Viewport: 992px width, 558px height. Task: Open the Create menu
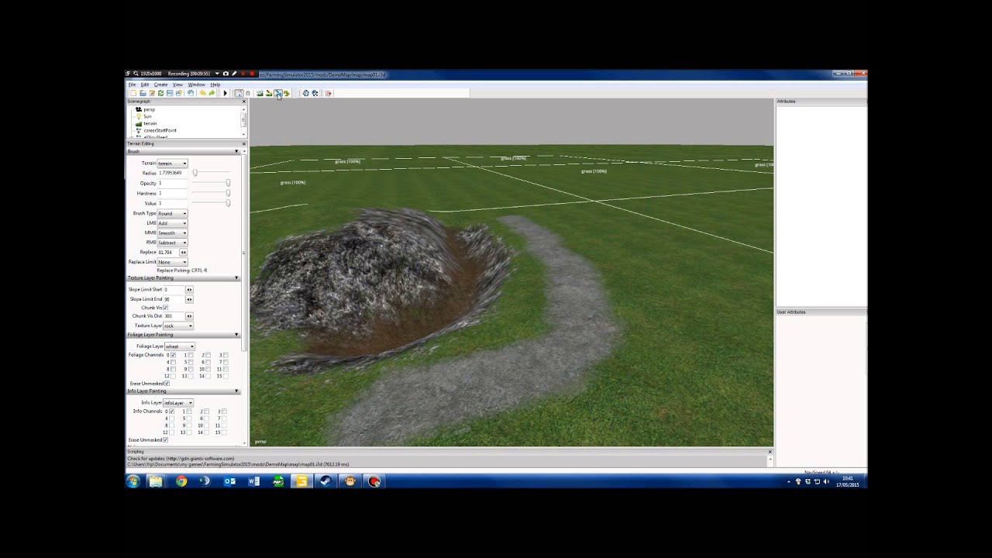[160, 84]
